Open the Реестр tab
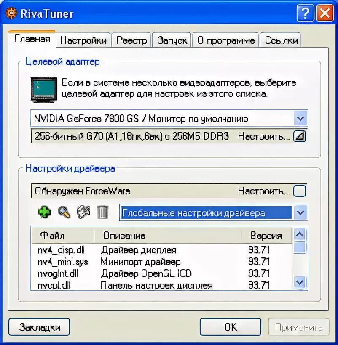 [131, 40]
